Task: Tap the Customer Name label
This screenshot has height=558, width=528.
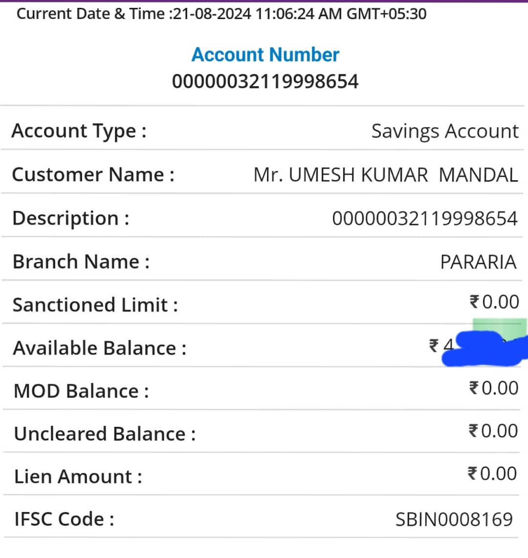Action: pos(93,174)
